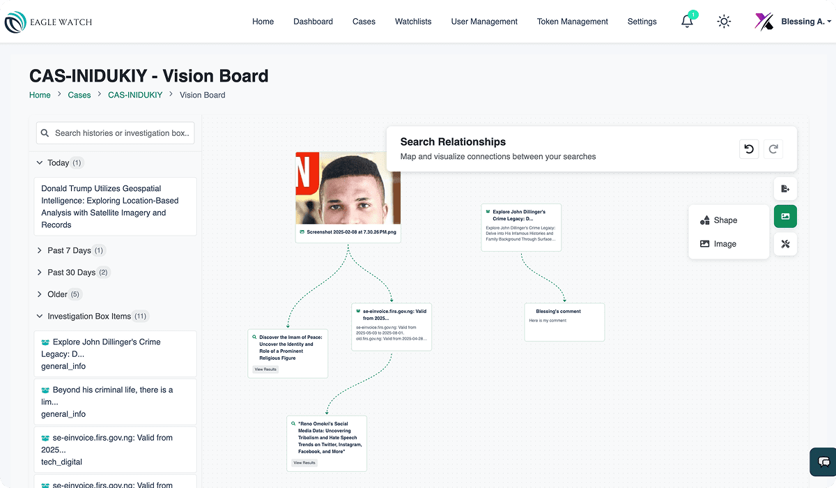Expand the Older history group

40,294
